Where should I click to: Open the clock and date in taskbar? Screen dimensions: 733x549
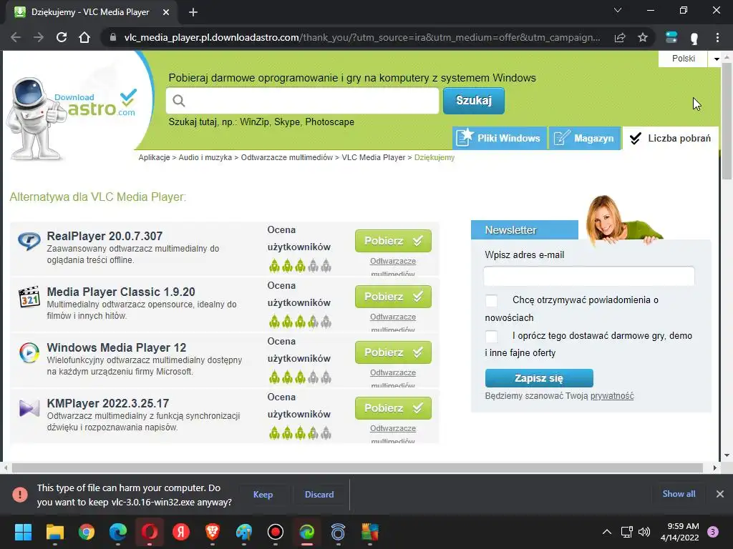pos(679,532)
